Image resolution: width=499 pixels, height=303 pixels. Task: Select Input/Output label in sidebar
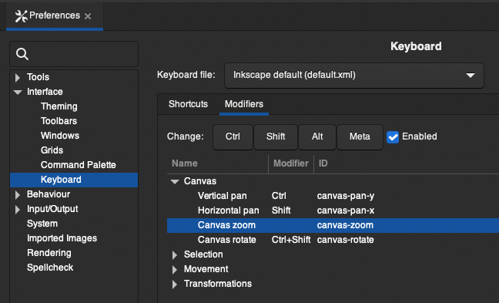52,209
